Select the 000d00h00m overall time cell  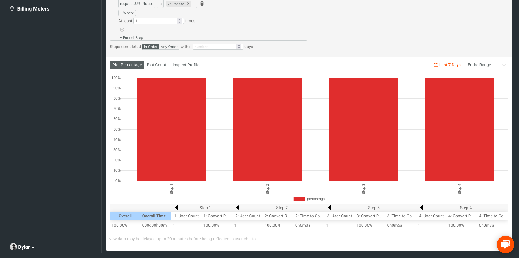click(156, 225)
